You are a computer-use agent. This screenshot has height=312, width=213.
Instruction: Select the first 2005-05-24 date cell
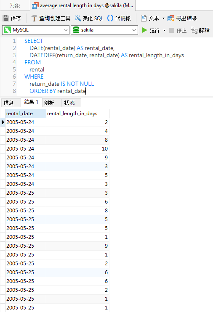(x=26, y=122)
